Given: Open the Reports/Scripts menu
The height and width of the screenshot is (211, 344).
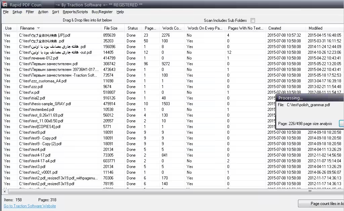Looking at the screenshot, I should (75, 12).
